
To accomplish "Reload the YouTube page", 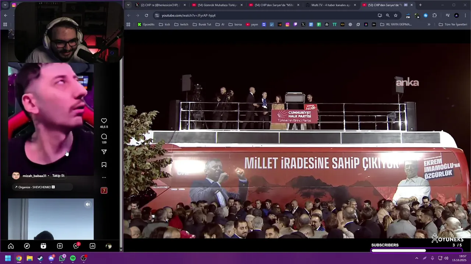I will (x=146, y=15).
